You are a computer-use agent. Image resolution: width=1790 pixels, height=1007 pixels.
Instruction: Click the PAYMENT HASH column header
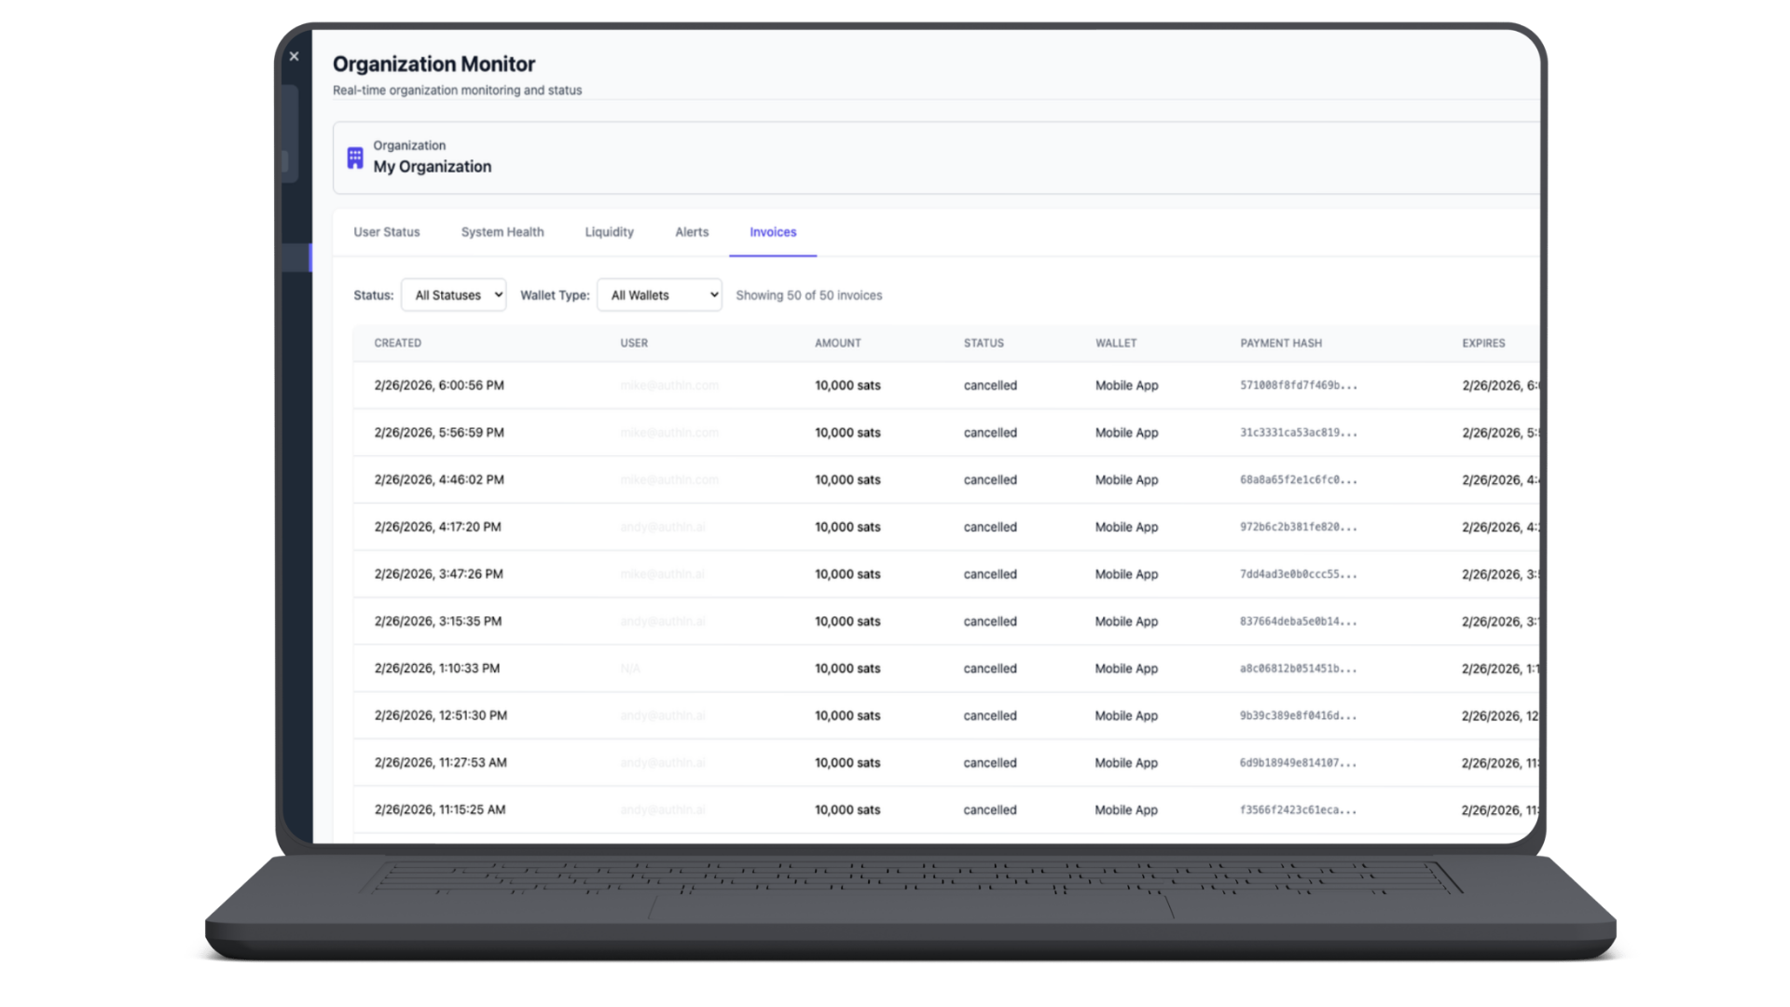pyautogui.click(x=1281, y=343)
